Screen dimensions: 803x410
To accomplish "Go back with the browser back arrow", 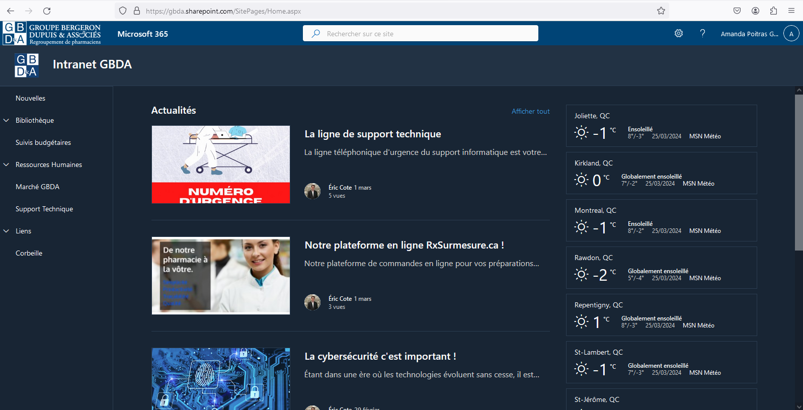I will coord(11,11).
